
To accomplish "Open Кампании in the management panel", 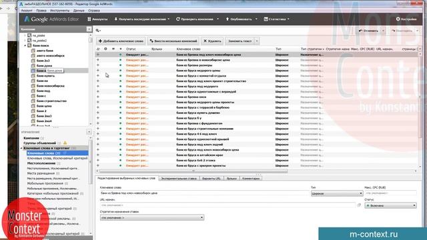I will pos(31,138).
